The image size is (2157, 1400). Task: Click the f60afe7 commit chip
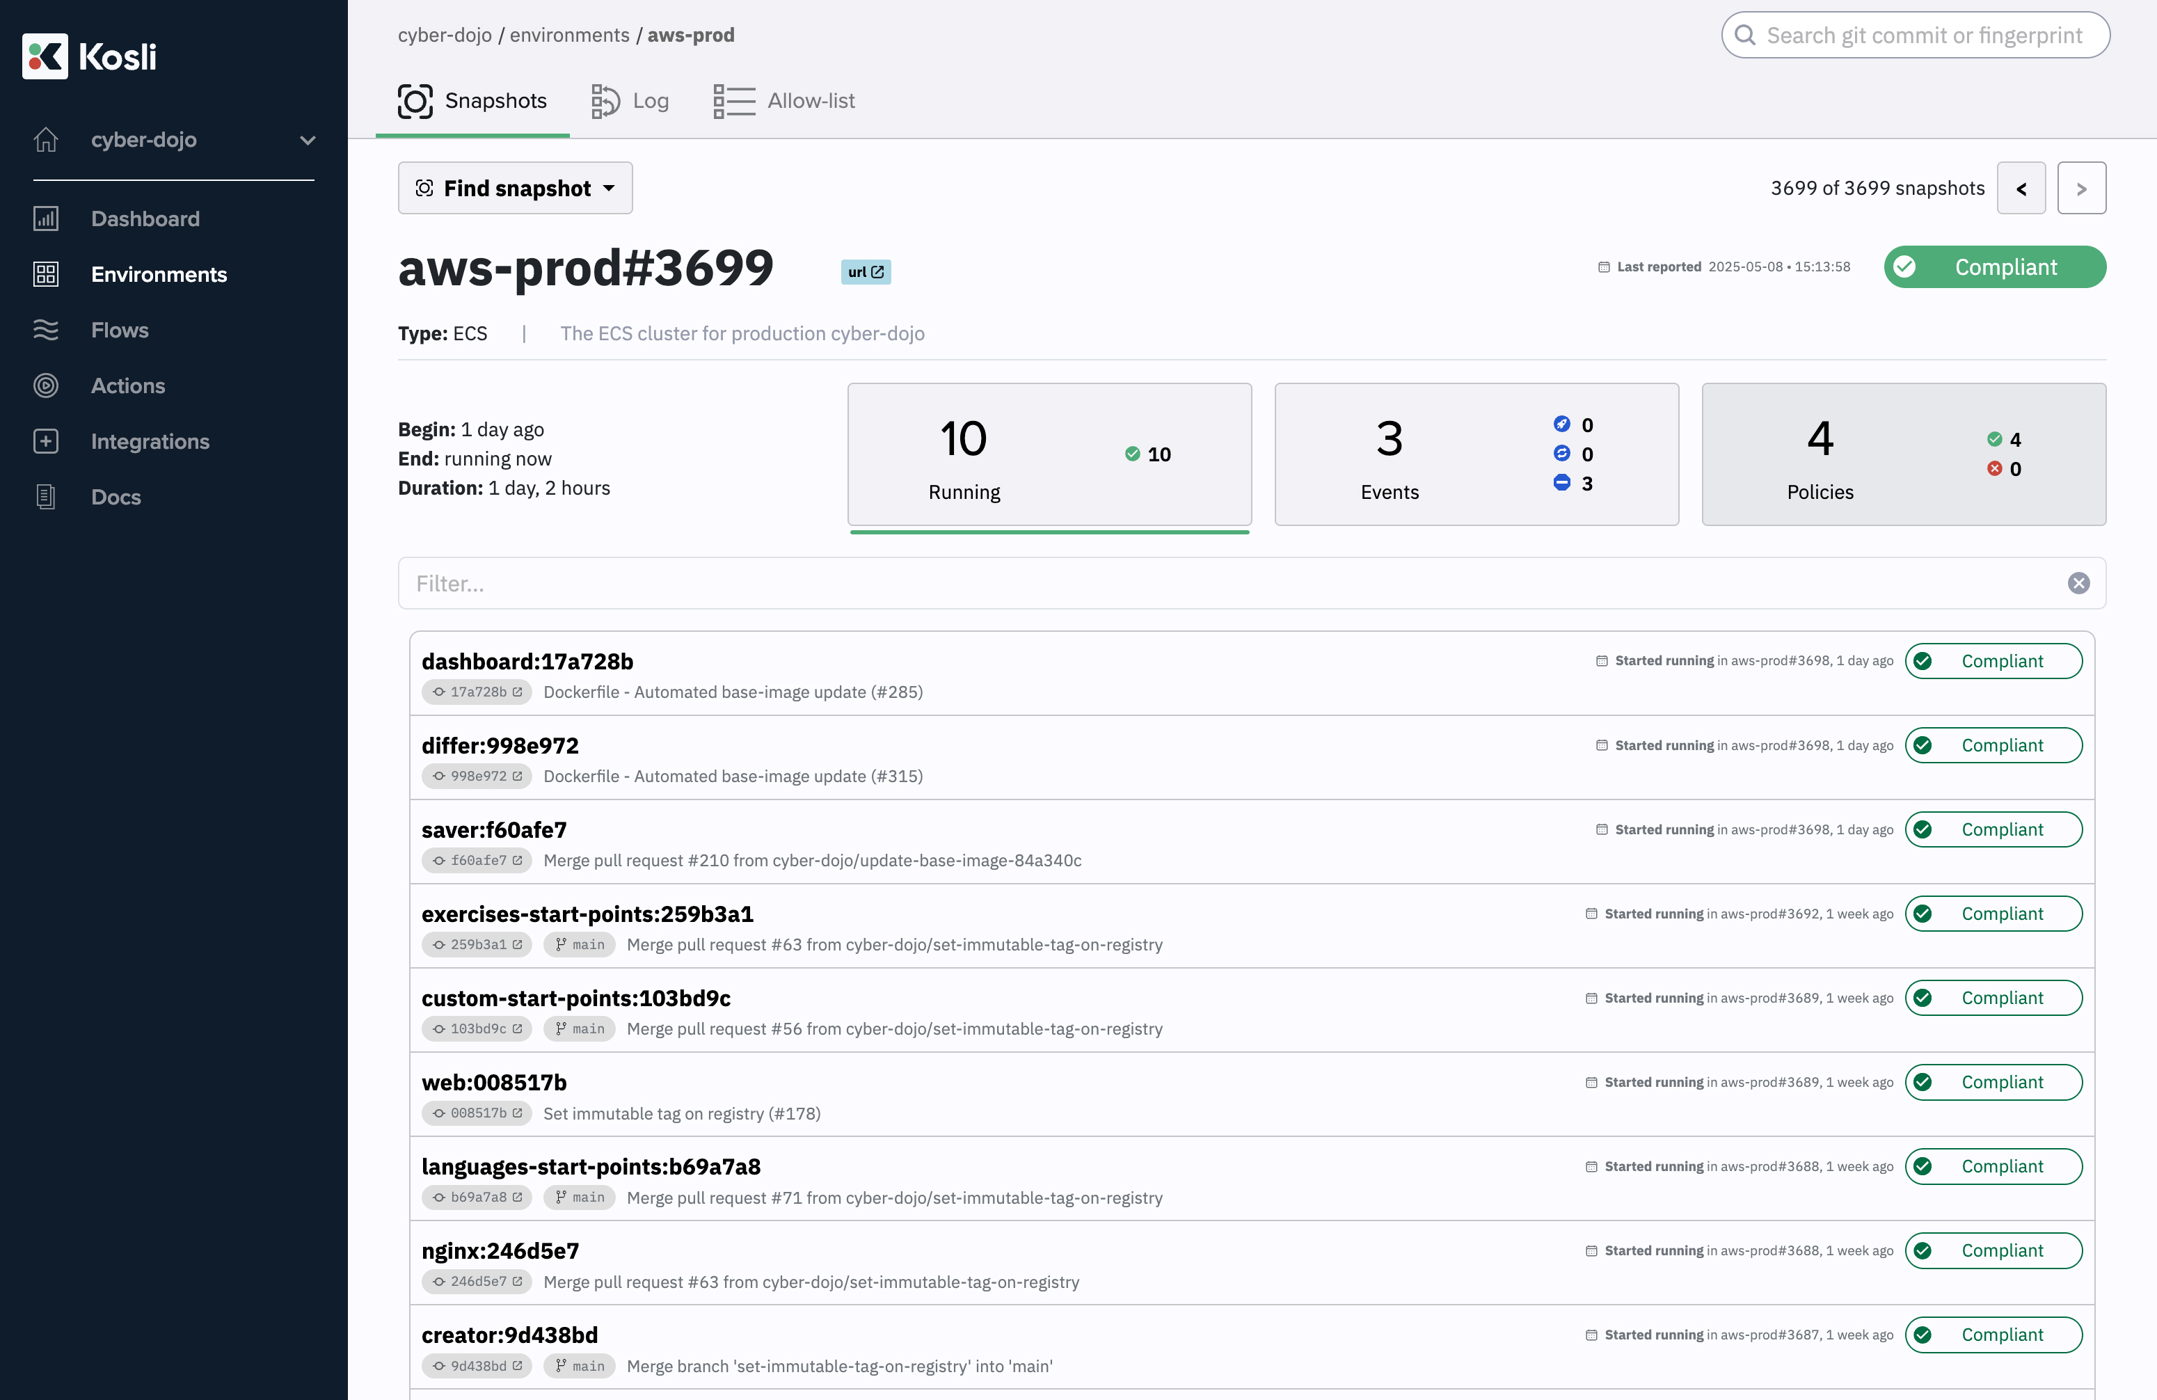477,860
